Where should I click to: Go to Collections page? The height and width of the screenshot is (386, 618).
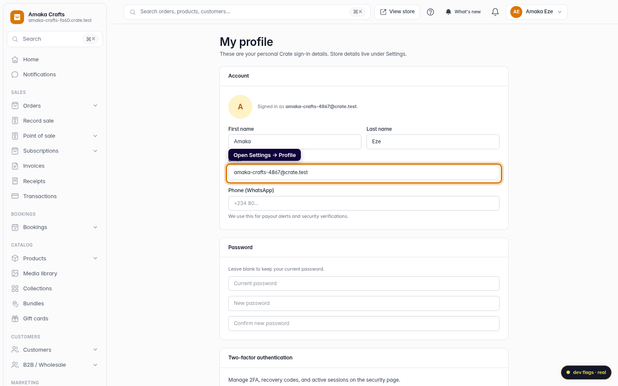pyautogui.click(x=55, y=289)
